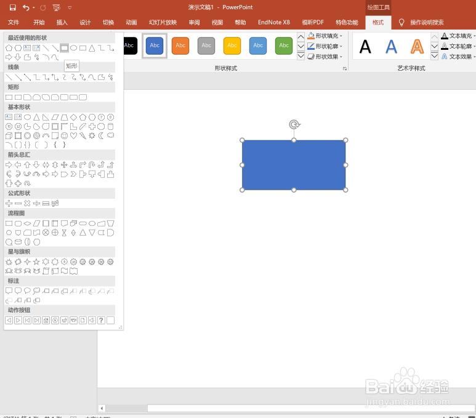Pick the 5-point star shape
The width and height of the screenshot is (476, 418).
click(x=36, y=262)
